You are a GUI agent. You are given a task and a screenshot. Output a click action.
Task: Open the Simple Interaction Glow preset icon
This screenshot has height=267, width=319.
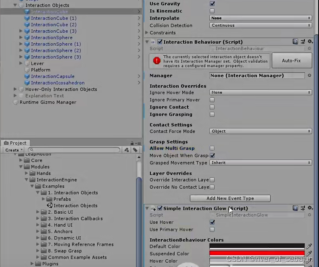pos(303,208)
